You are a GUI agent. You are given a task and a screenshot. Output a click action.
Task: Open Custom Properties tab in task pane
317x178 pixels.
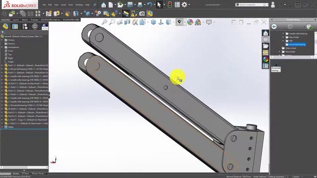(265, 66)
